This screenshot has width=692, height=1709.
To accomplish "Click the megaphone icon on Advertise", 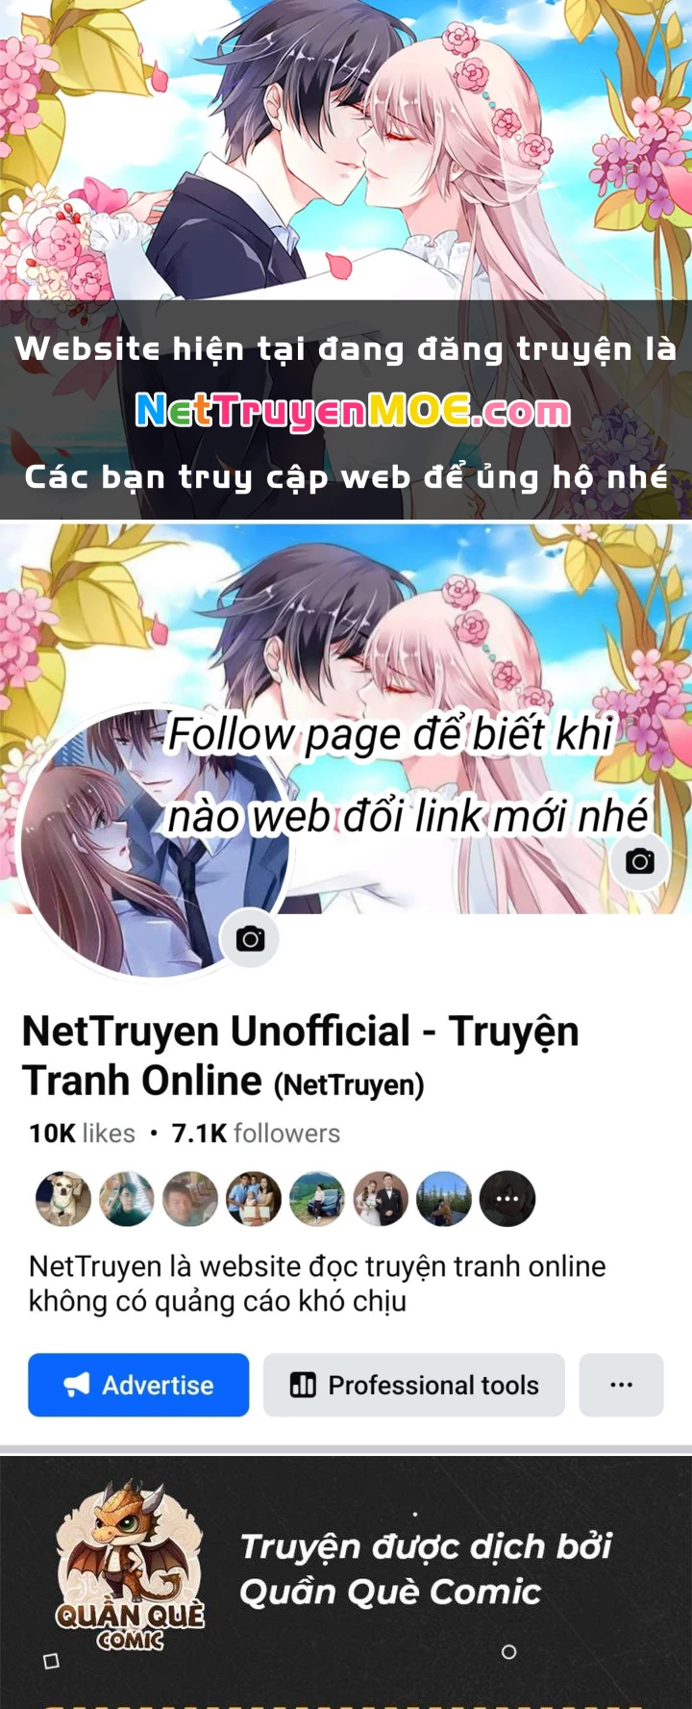I will (77, 1385).
